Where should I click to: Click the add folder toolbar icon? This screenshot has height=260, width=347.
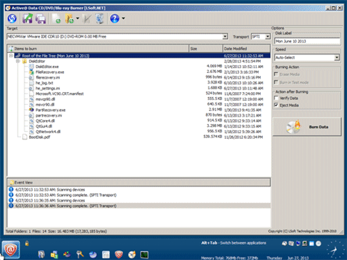coord(69,19)
